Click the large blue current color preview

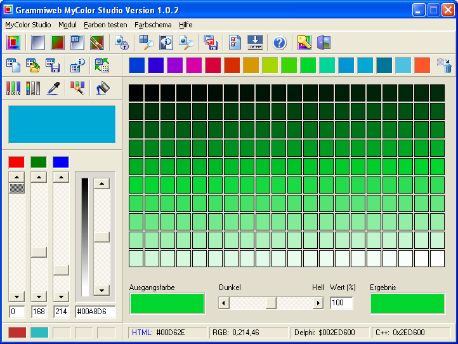click(62, 124)
